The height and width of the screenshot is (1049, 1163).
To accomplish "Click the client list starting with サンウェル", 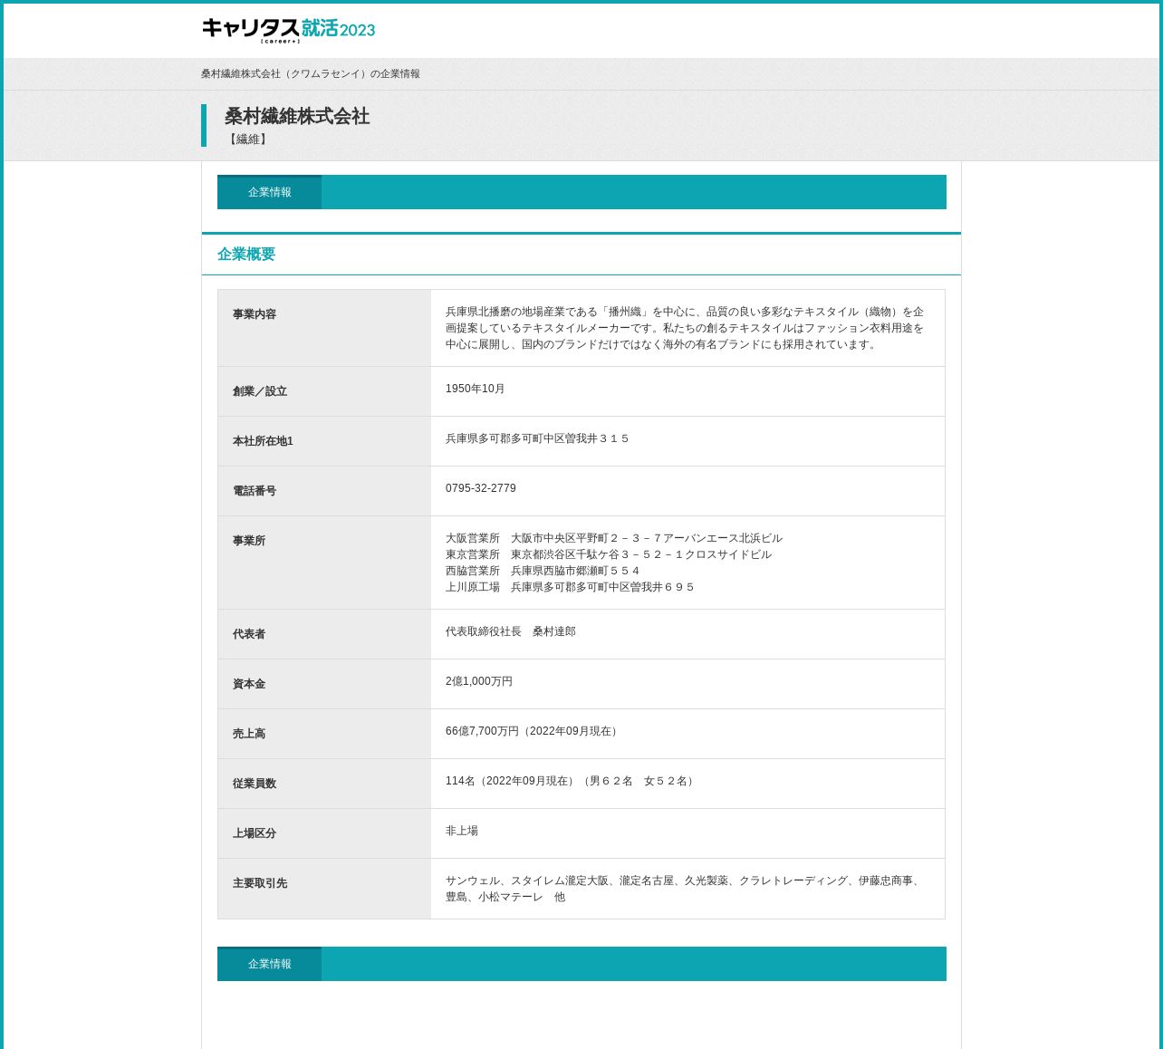I will (x=685, y=889).
